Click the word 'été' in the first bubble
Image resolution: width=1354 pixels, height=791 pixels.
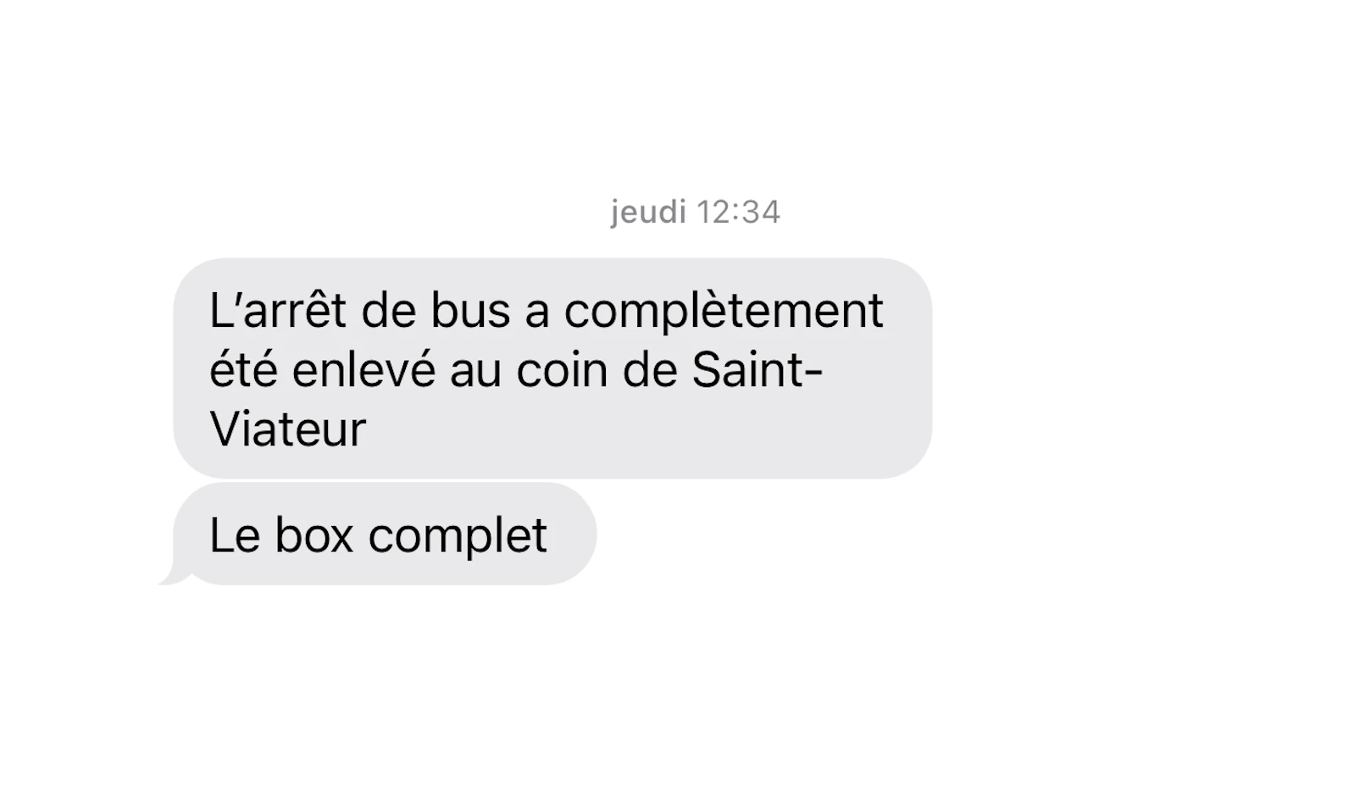pos(243,370)
